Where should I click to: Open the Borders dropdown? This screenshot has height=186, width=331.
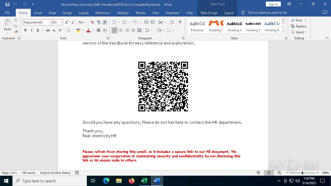174,30
